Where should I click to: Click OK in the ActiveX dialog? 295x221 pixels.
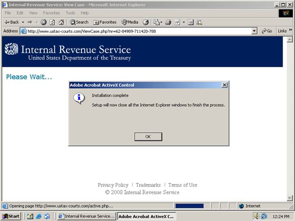148,137
